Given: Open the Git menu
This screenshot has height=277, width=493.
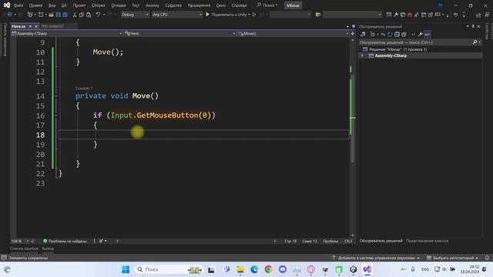Looking at the screenshot, I should tap(64, 5).
